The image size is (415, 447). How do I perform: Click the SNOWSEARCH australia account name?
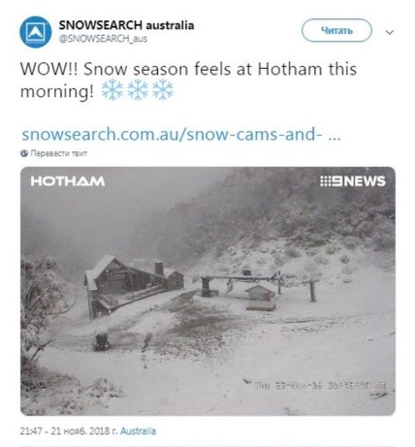click(126, 25)
